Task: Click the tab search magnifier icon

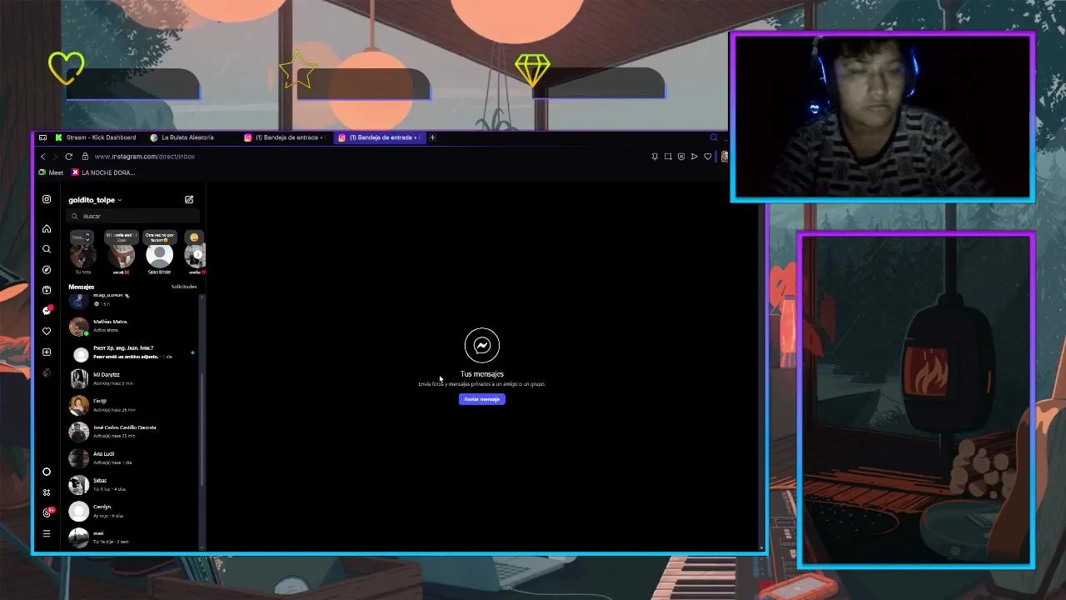Action: pyautogui.click(x=714, y=137)
